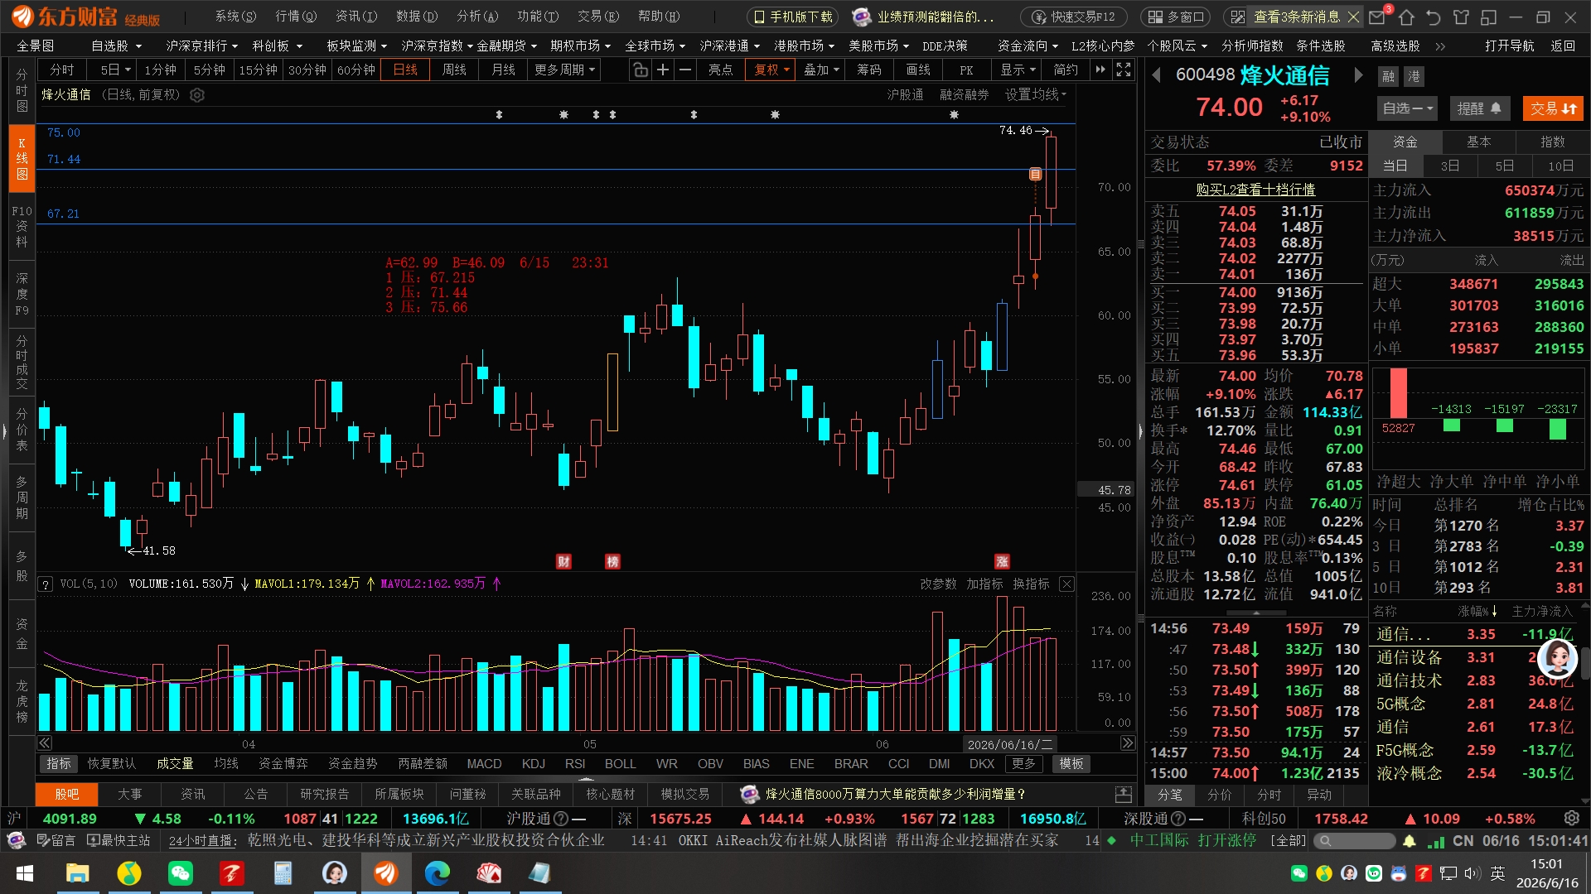Click the orange 交易 trade button
Image resolution: width=1591 pixels, height=894 pixels.
pyautogui.click(x=1552, y=108)
